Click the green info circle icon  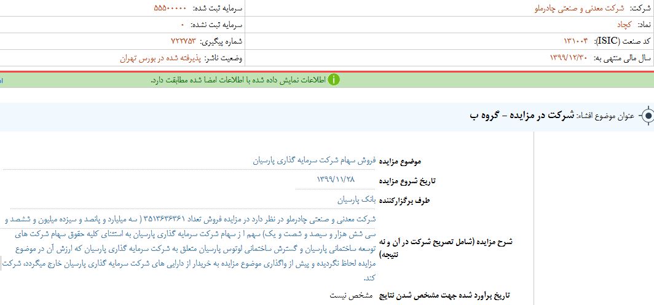(334, 80)
